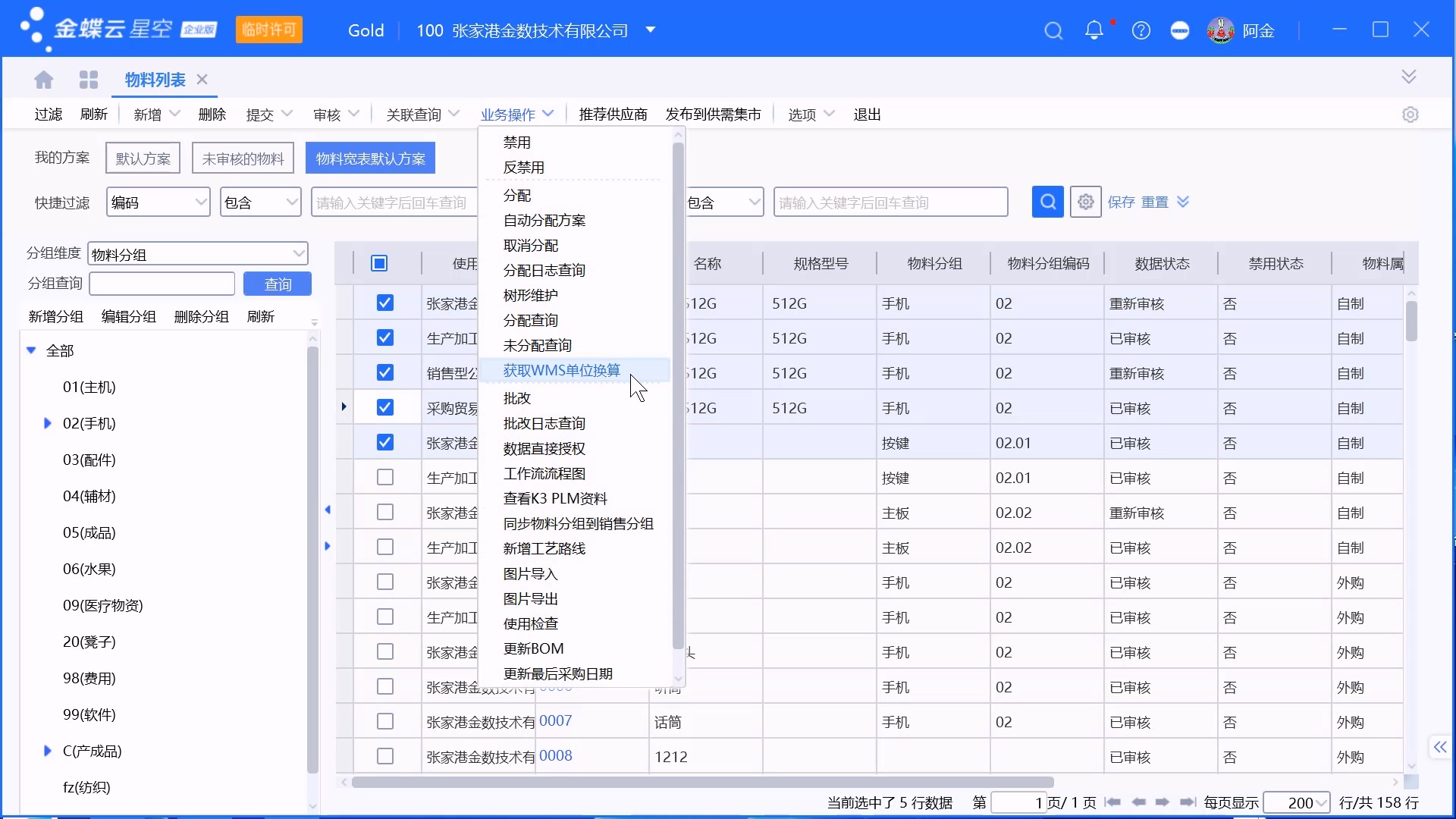Toggle select-all header checkbox
Image resolution: width=1456 pixels, height=819 pixels.
[x=379, y=263]
